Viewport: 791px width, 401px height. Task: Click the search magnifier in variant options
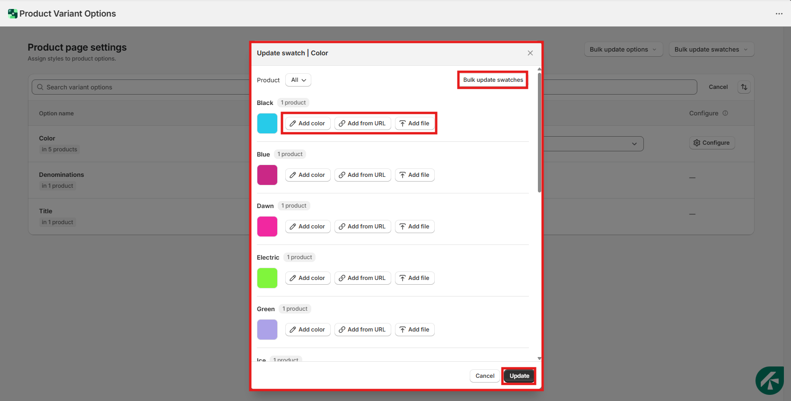click(x=40, y=87)
